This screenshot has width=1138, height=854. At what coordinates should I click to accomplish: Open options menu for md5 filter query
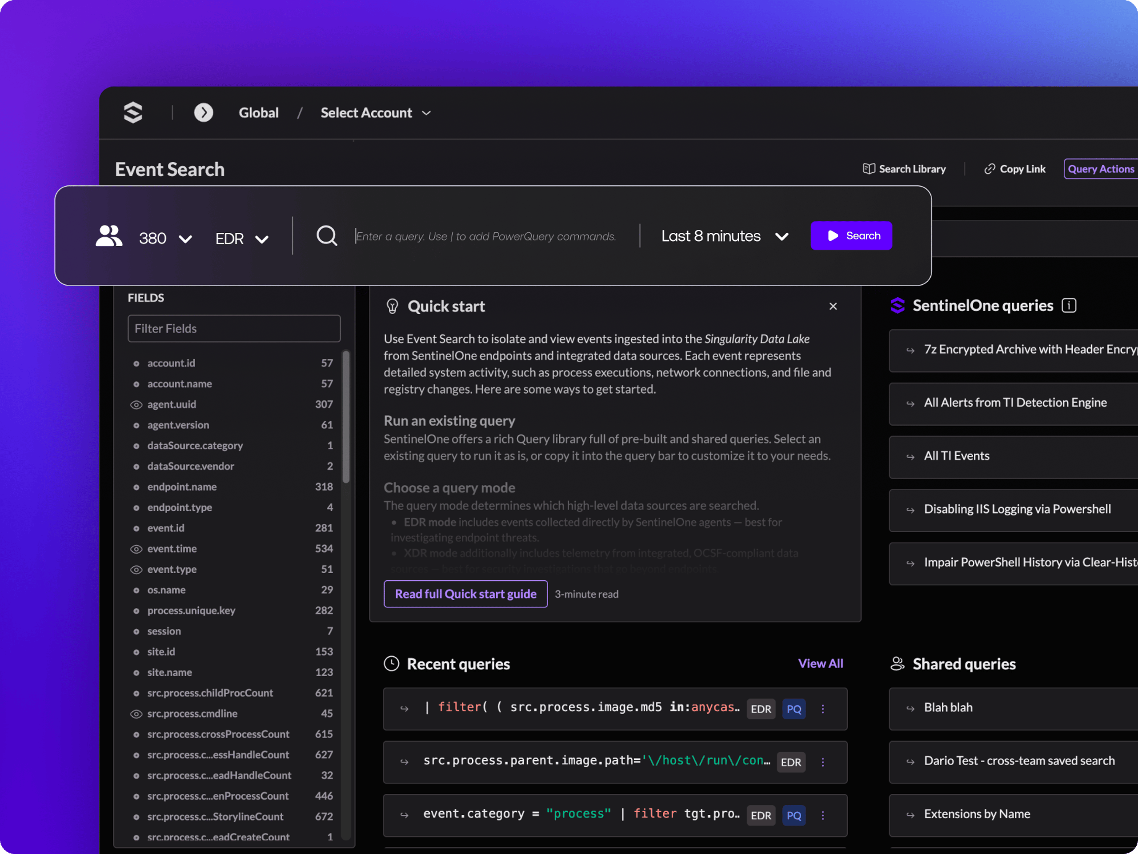(823, 709)
